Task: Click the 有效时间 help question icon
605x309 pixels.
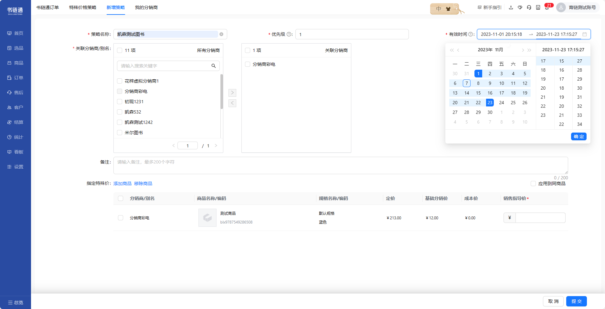Action: [471, 34]
